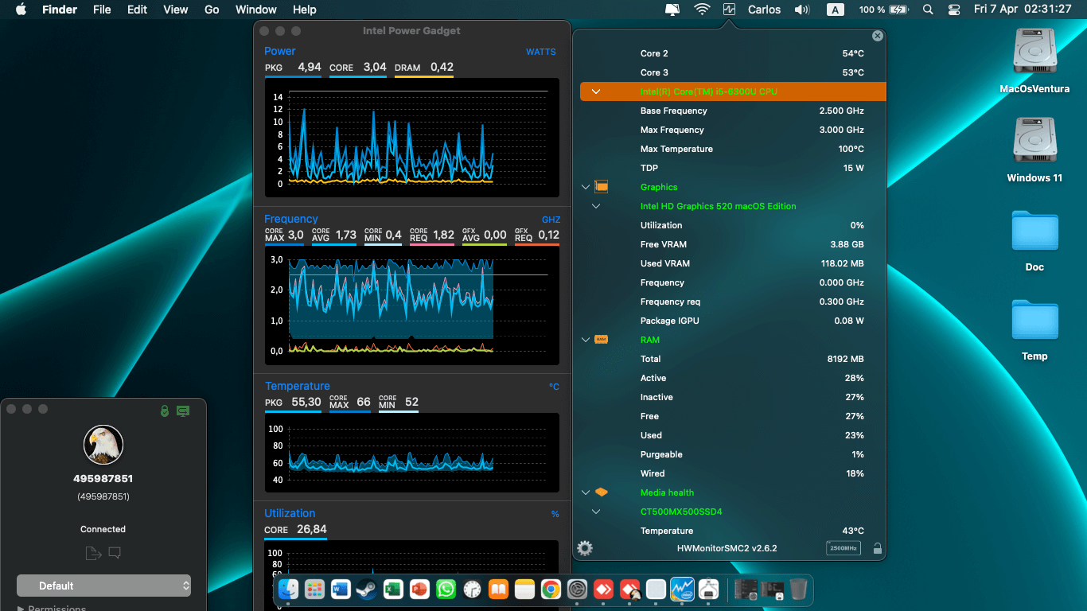This screenshot has width=1087, height=611.
Task: Launch PowerPoint from the Dock
Action: point(419,589)
